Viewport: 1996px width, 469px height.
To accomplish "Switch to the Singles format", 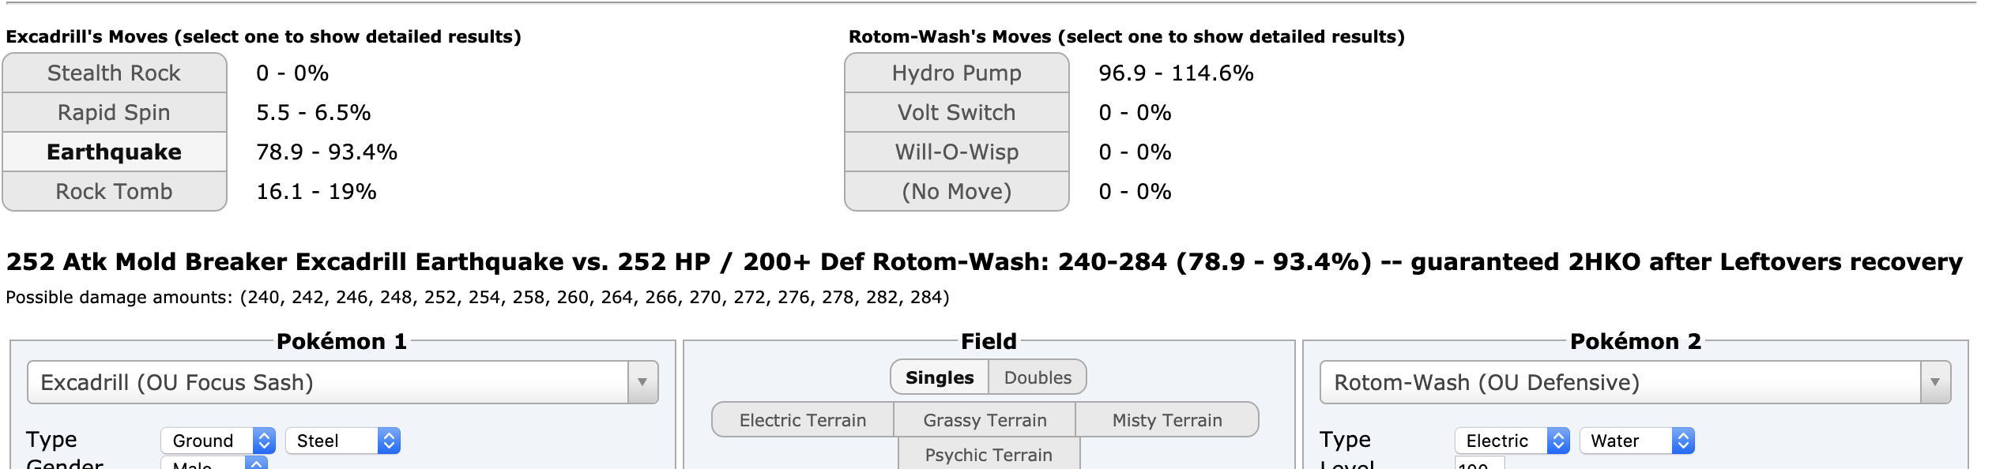I will click(x=940, y=377).
